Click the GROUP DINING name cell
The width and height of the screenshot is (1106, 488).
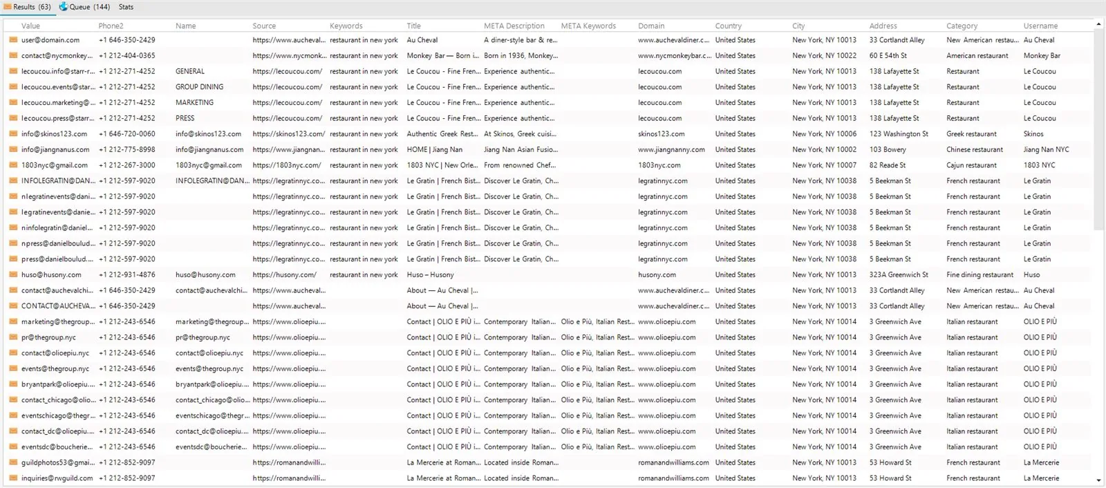199,87
